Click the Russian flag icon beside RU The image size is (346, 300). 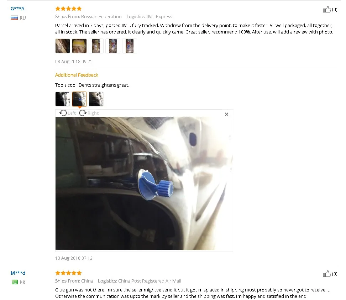click(14, 18)
